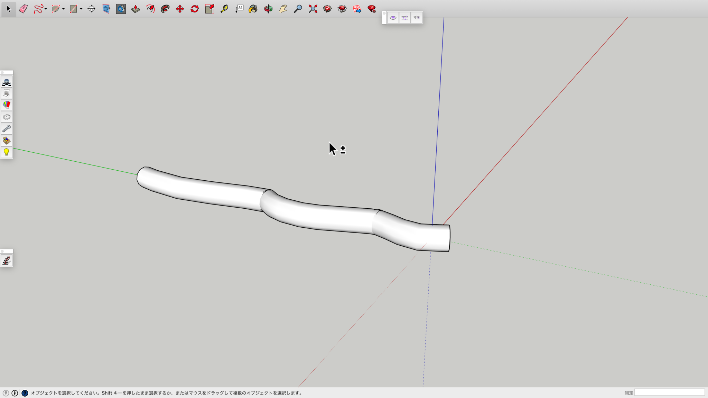Open the Extension Manager ruby icon
This screenshot has width=708, height=398.
(x=372, y=9)
